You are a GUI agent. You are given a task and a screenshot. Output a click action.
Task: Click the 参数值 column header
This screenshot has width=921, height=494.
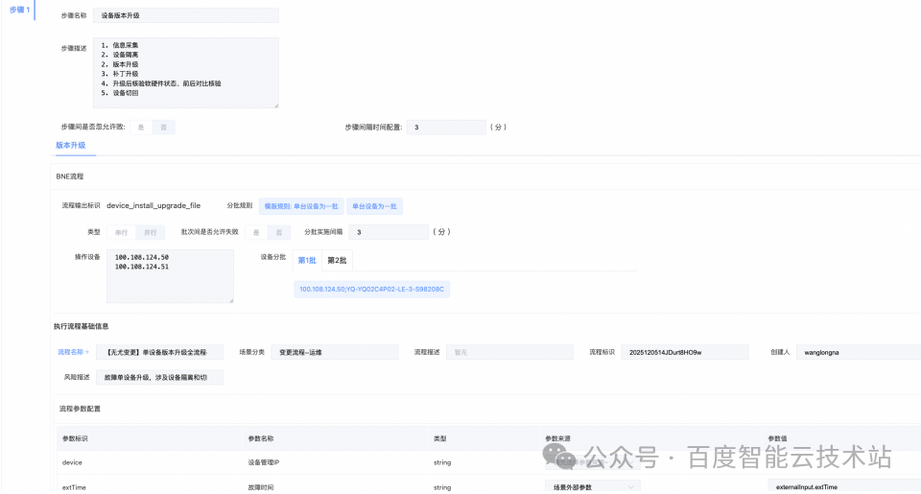pos(778,438)
